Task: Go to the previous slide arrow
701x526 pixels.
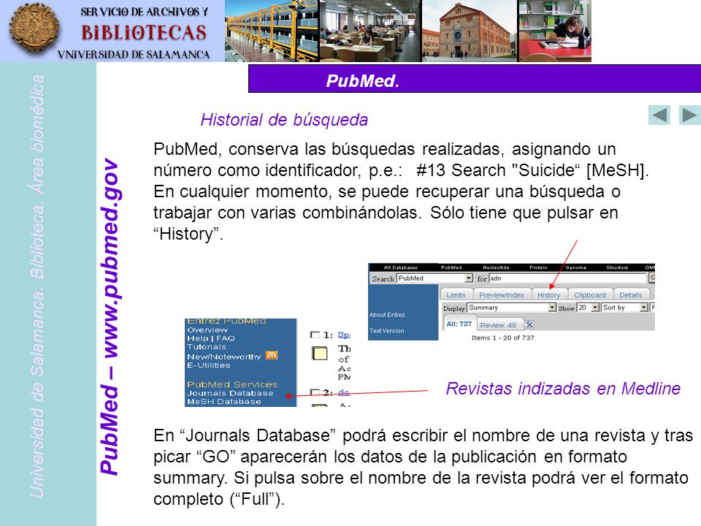Action: tap(659, 115)
